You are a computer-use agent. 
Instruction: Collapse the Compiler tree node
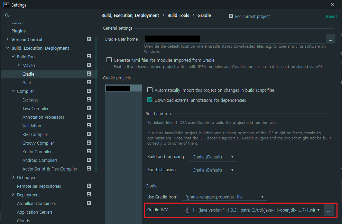(13, 91)
